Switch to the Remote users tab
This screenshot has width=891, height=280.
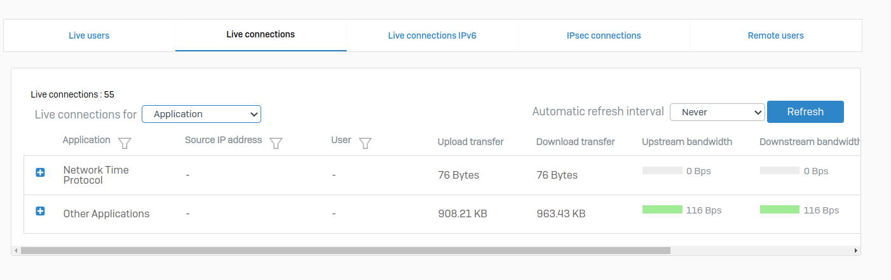(775, 35)
